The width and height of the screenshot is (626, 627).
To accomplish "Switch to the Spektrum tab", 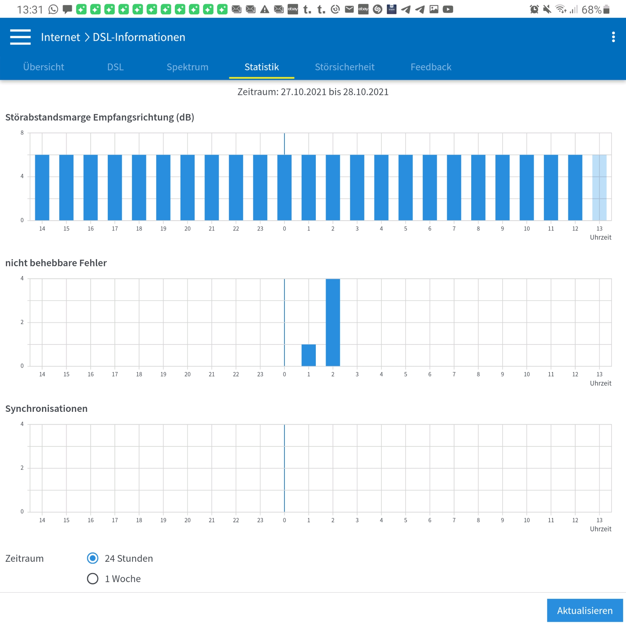I will tap(187, 67).
